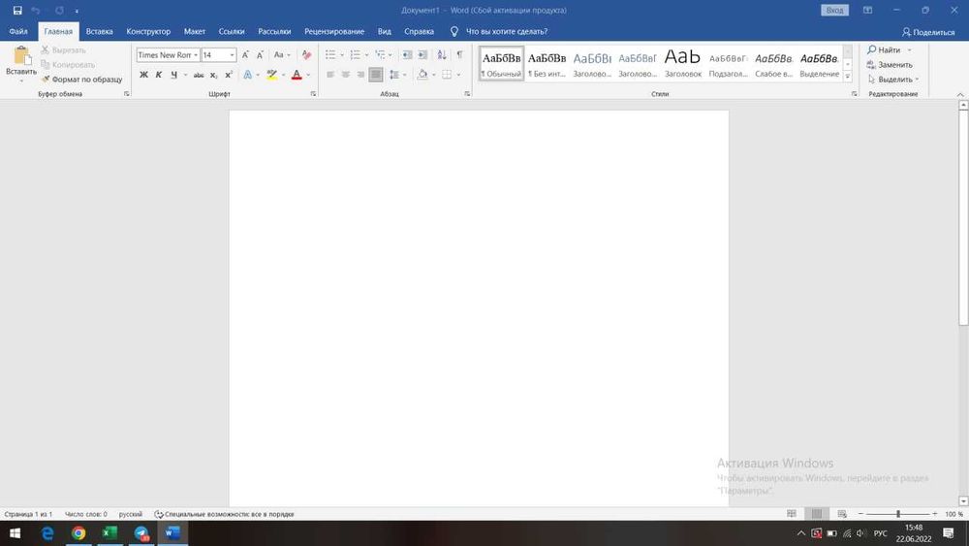This screenshot has width=969, height=546.
Task: Apply subscript formatting
Action: point(213,75)
